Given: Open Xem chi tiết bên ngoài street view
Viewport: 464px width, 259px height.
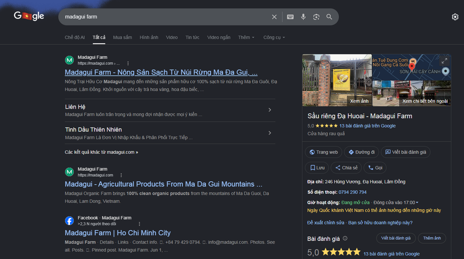Looking at the screenshot, I should coord(411,94).
